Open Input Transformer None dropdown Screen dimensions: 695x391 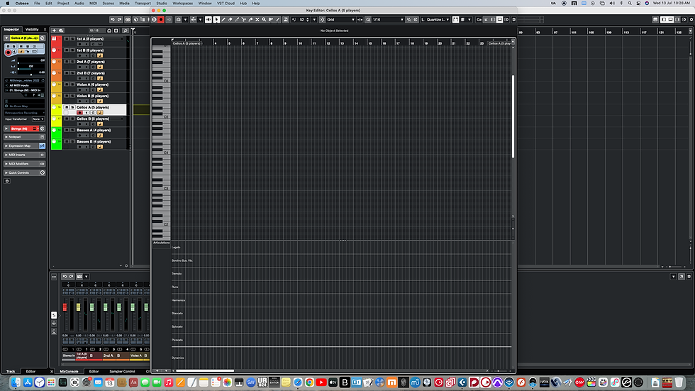[38, 119]
